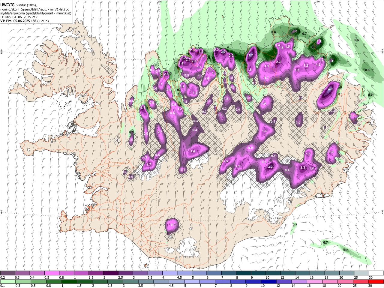Click the bright pink-magenta swatch above label 0.5
This screenshot has height=288, width=384.
click(x=52, y=273)
